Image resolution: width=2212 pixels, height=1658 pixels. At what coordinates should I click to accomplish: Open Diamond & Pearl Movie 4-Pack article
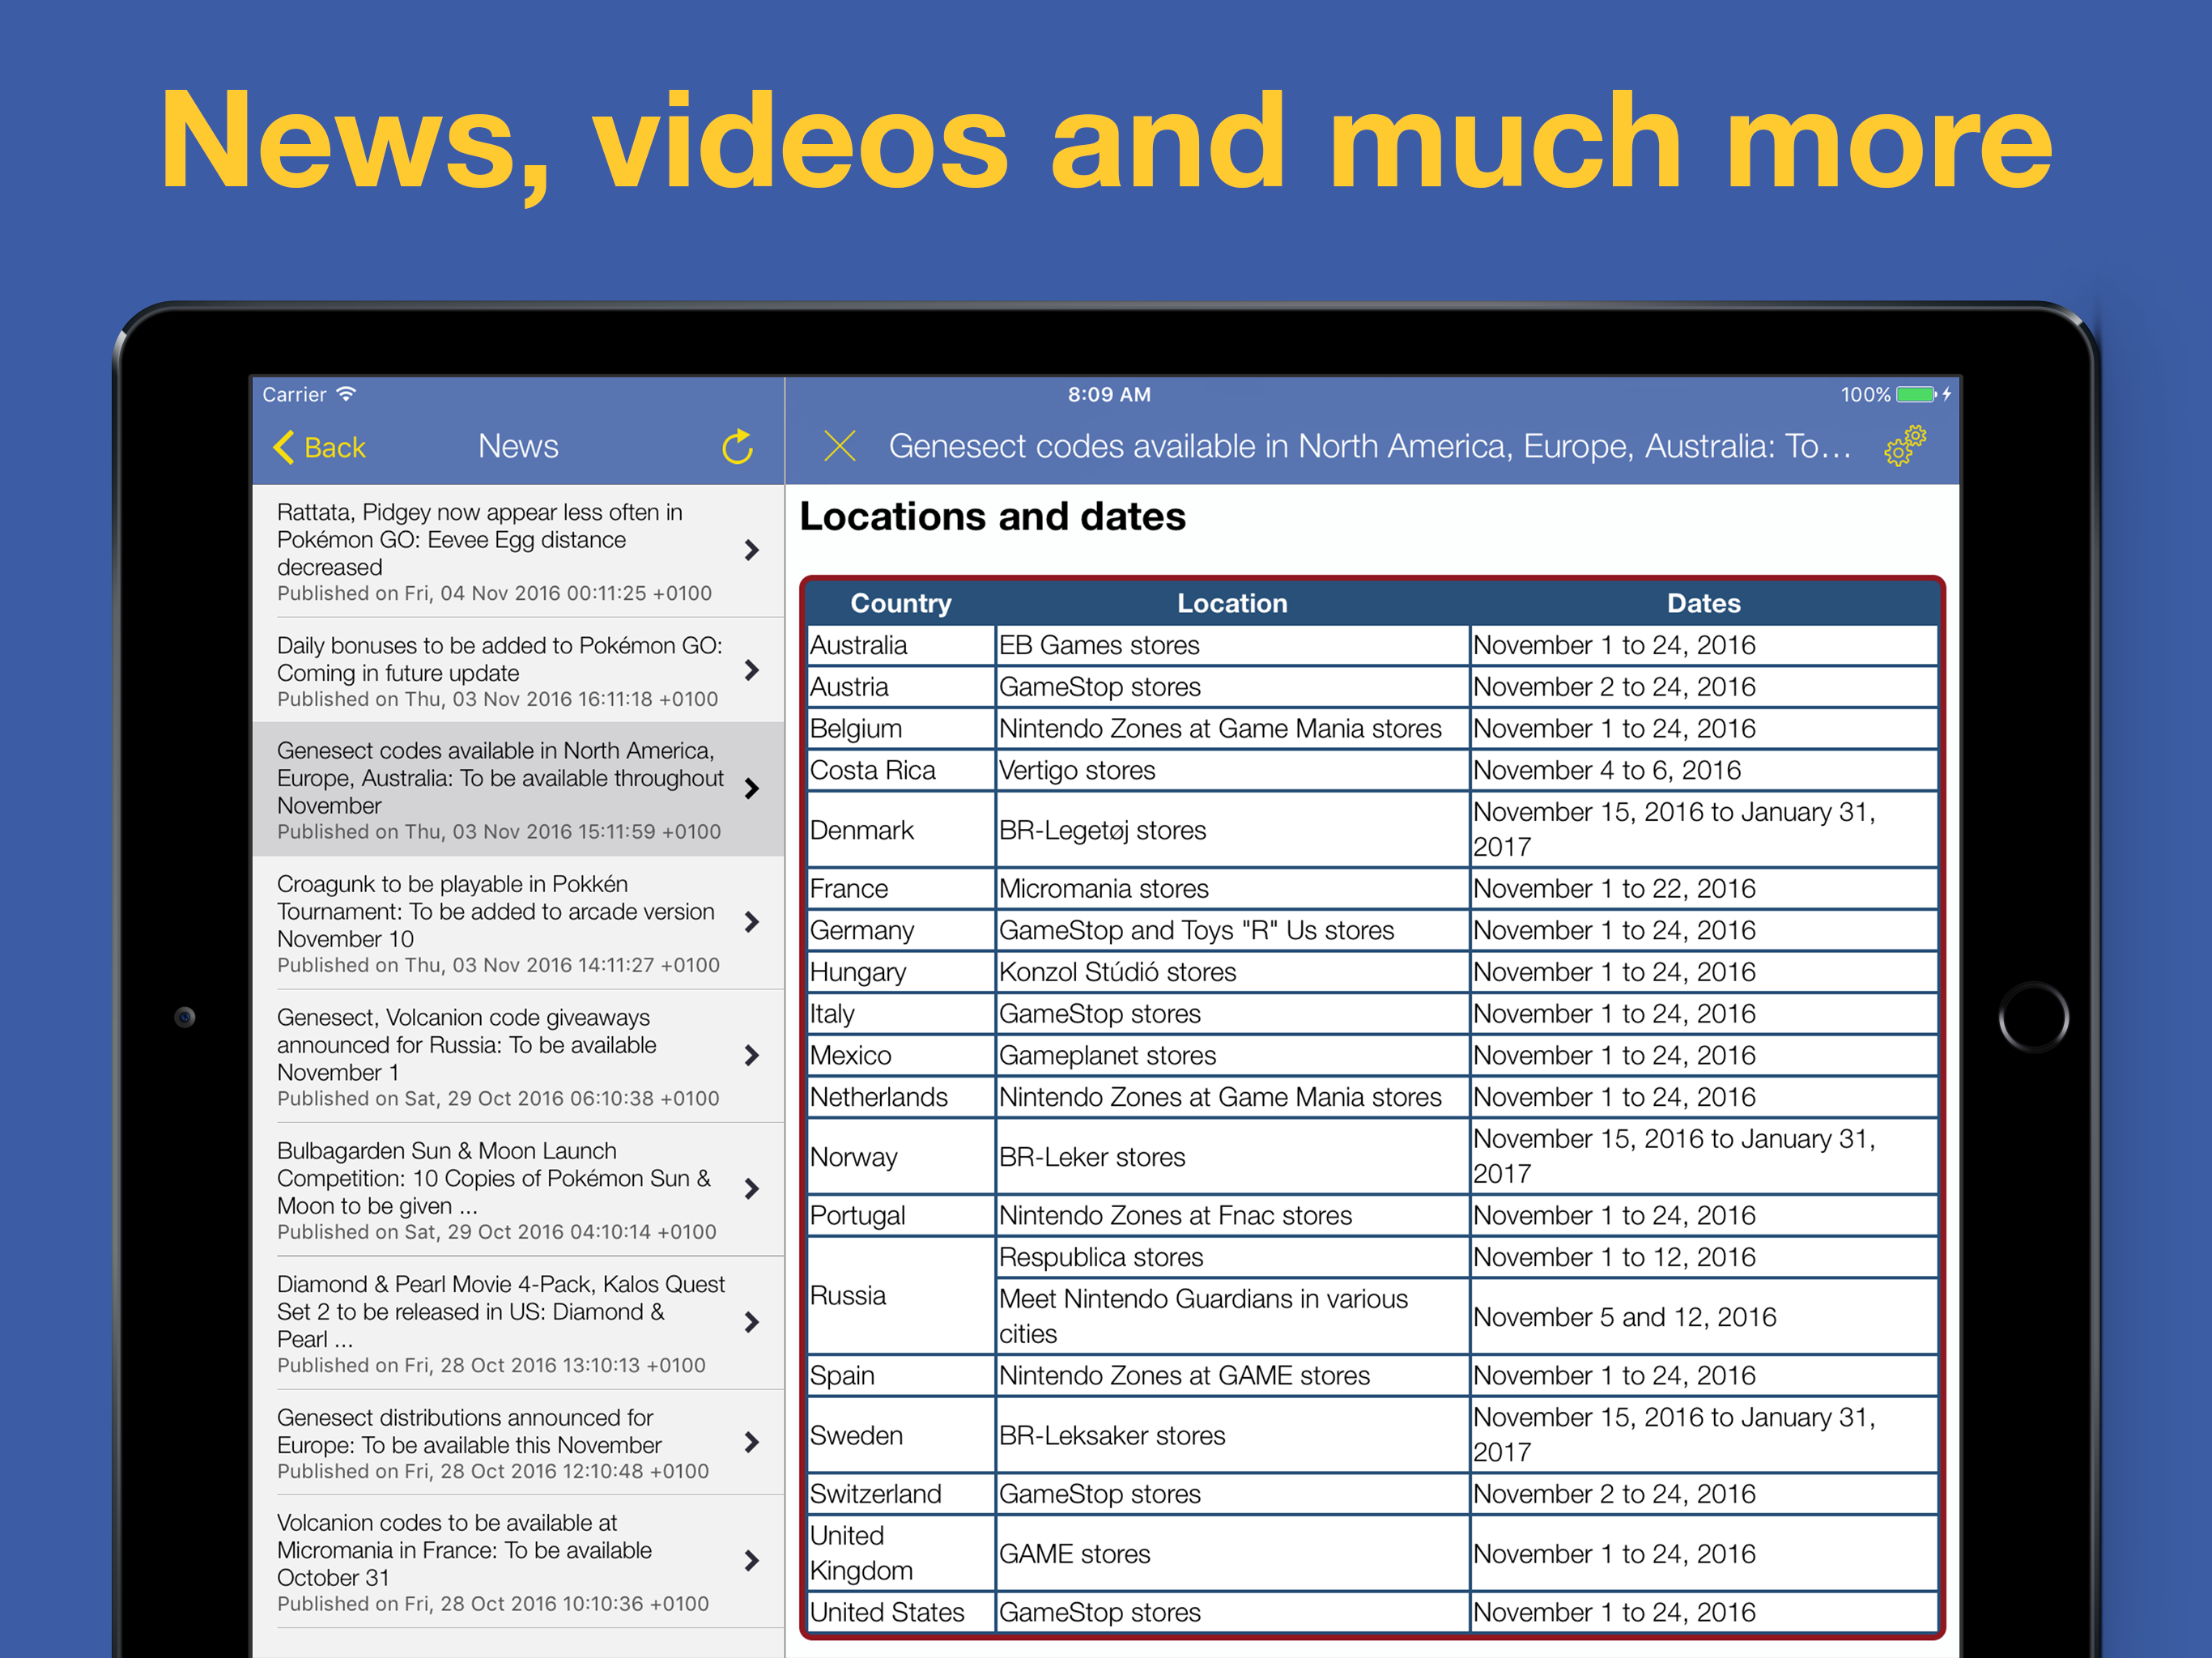(518, 1323)
